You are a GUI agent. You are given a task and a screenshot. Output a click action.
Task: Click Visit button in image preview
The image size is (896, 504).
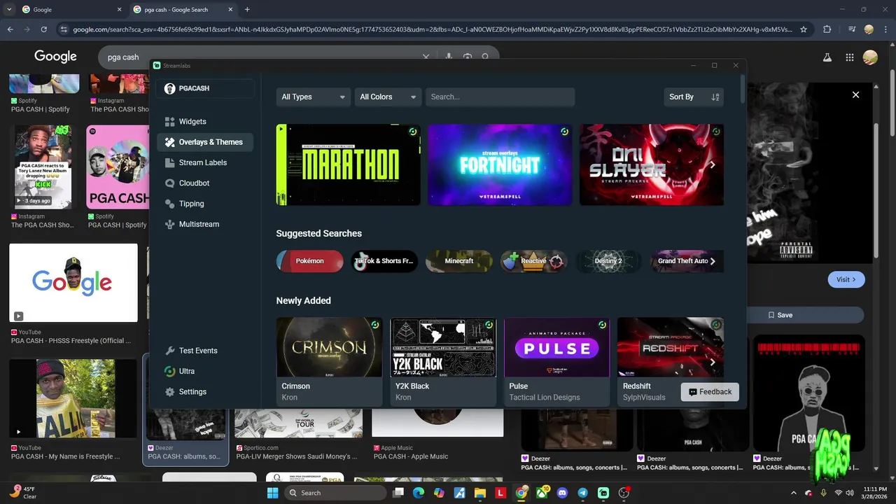click(846, 279)
